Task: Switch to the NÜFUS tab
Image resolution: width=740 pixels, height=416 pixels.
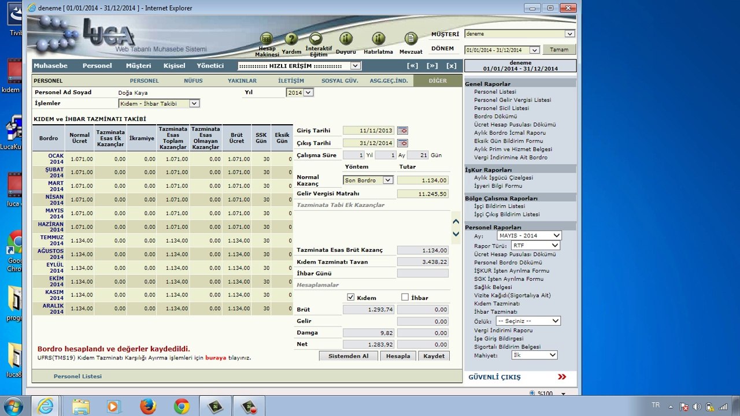Action: click(x=193, y=81)
